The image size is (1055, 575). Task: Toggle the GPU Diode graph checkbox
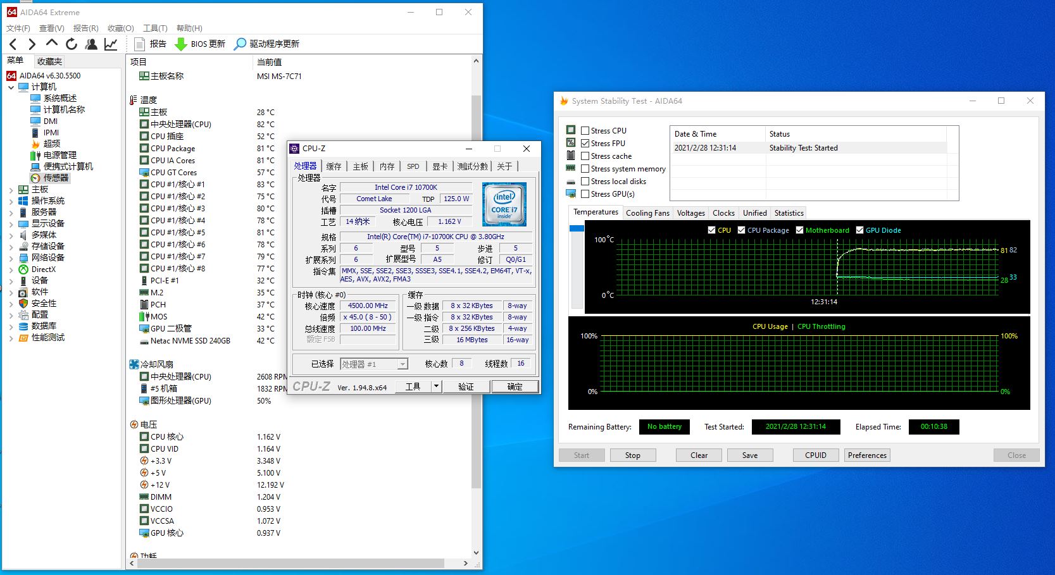(x=859, y=230)
